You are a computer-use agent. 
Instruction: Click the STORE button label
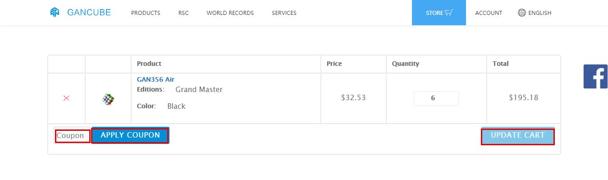pos(434,13)
